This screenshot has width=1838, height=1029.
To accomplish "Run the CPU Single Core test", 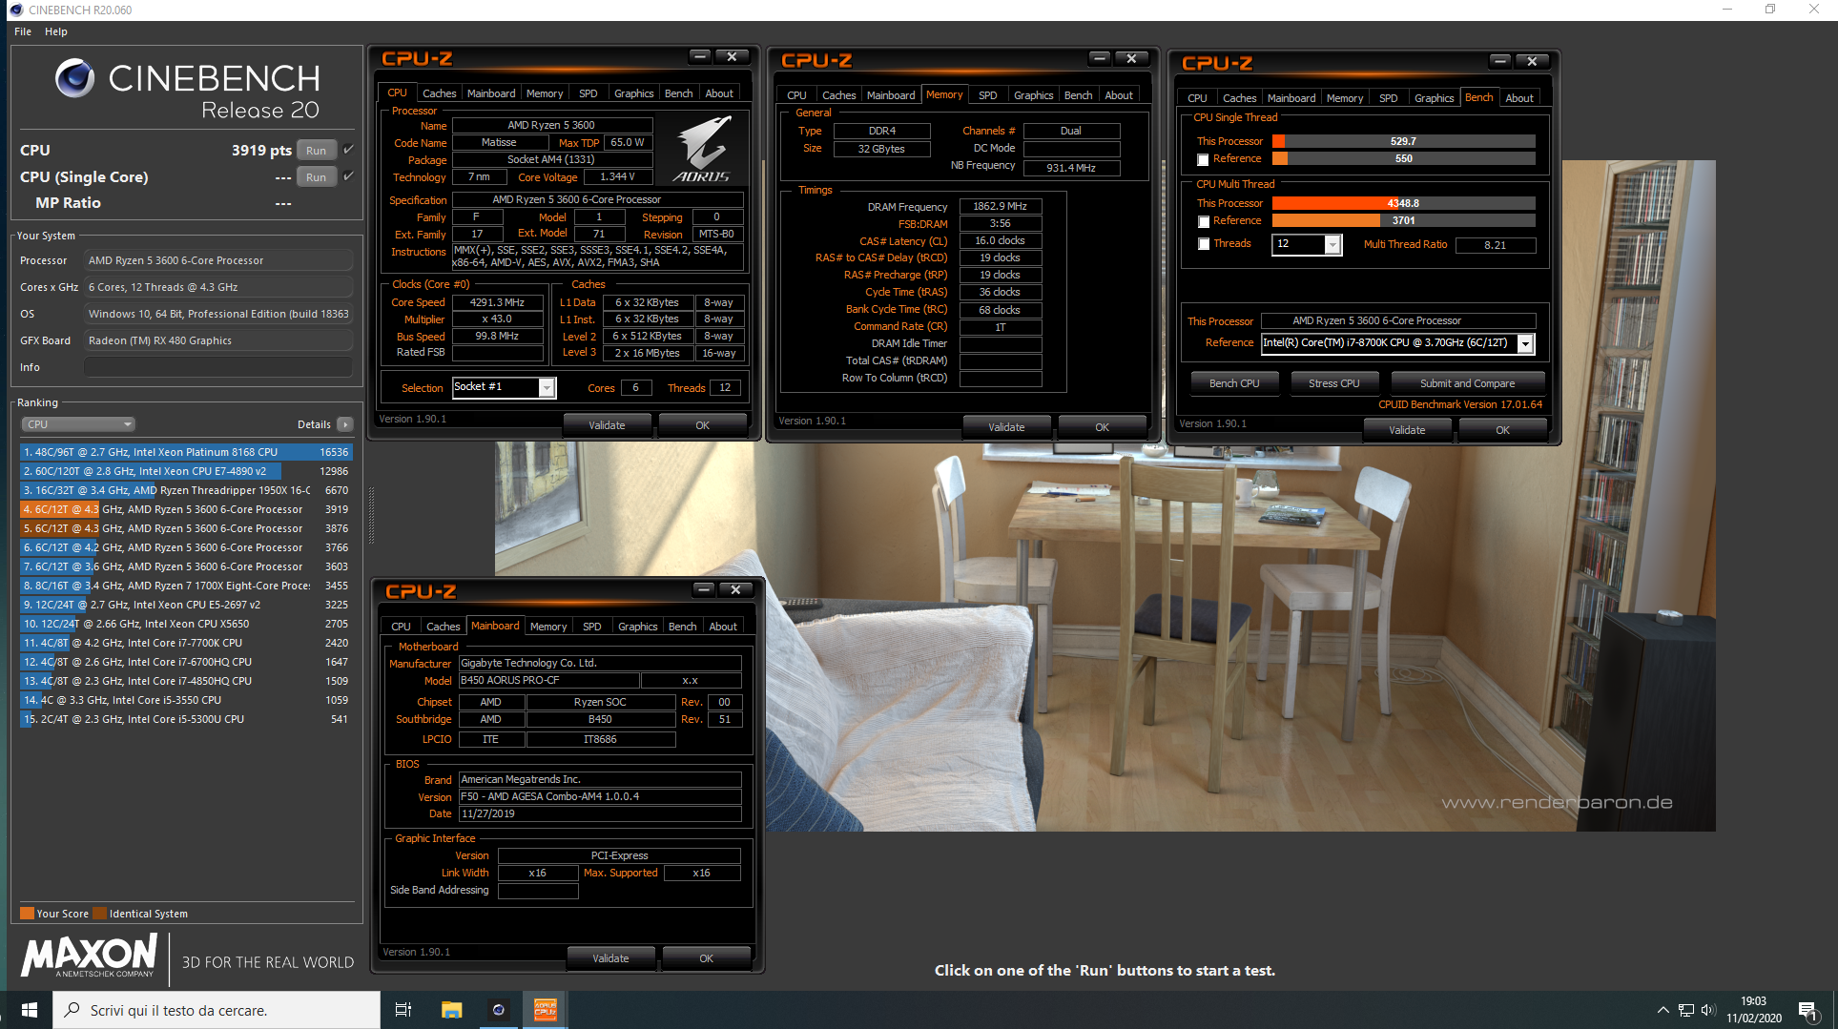I will point(317,177).
